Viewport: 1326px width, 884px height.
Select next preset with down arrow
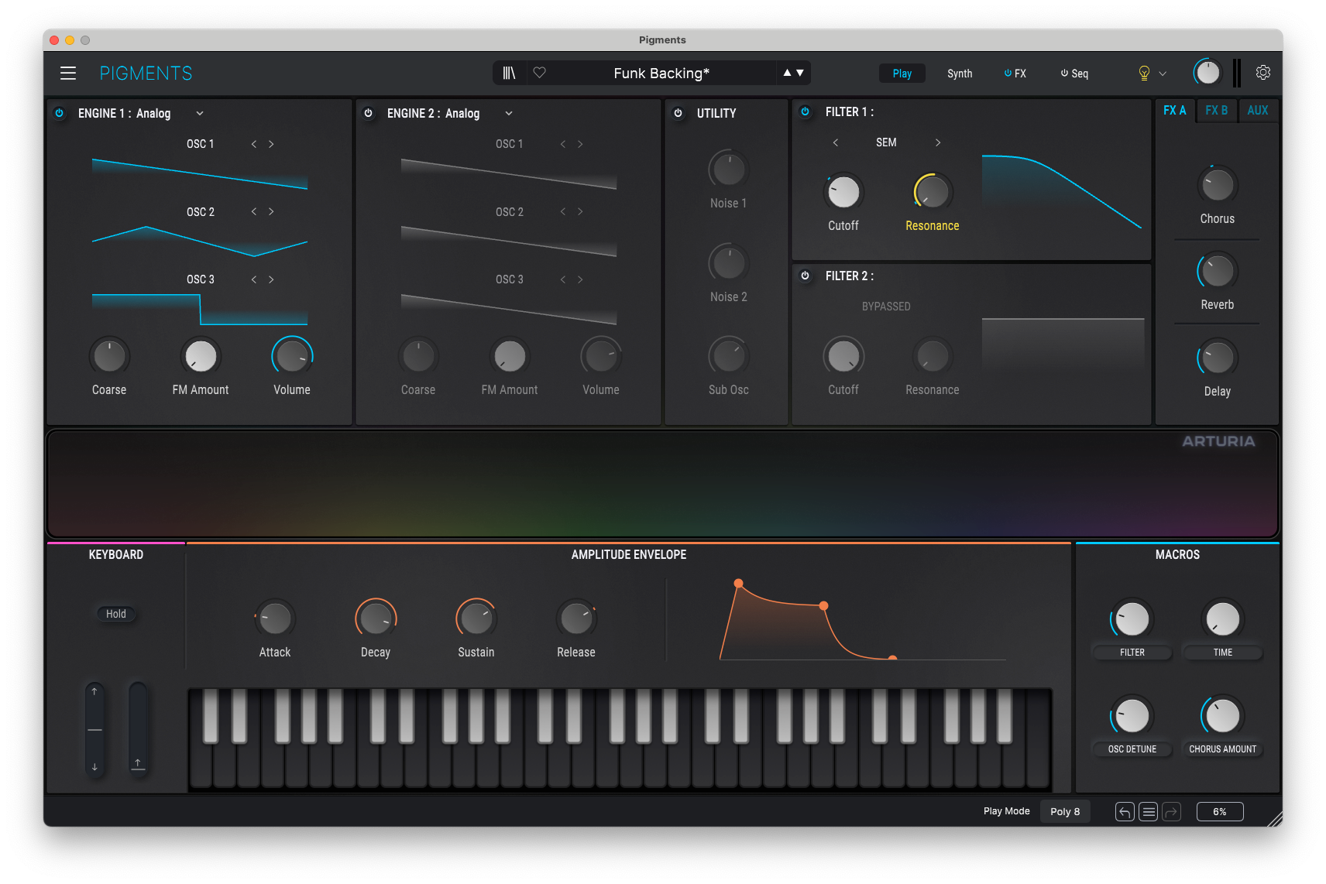pos(800,73)
